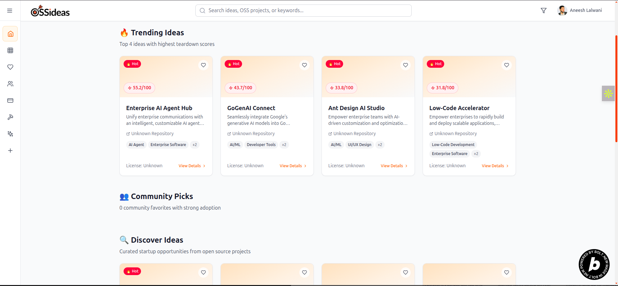Click the UI/UX Design tag
Image resolution: width=618 pixels, height=286 pixels.
[360, 145]
